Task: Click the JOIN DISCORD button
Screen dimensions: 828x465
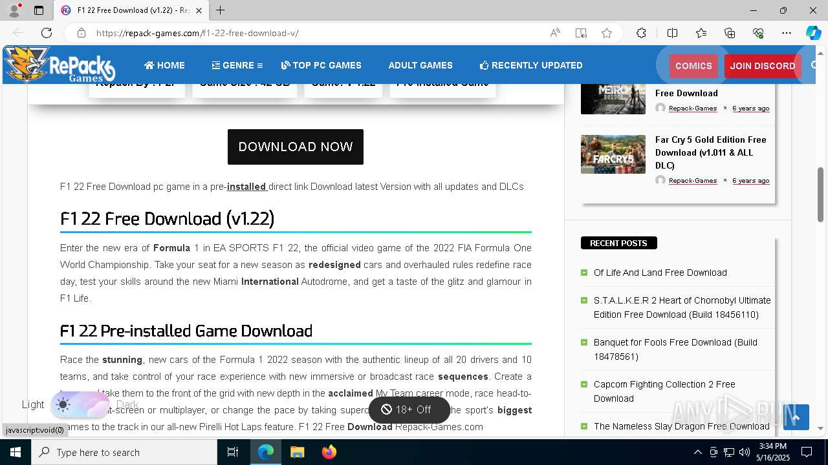Action: pos(763,66)
